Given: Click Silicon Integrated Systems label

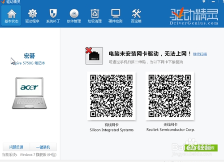Looking at the screenshot, I should pyautogui.click(x=112, y=130).
